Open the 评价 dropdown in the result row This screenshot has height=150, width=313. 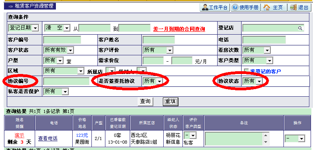pos(190,136)
